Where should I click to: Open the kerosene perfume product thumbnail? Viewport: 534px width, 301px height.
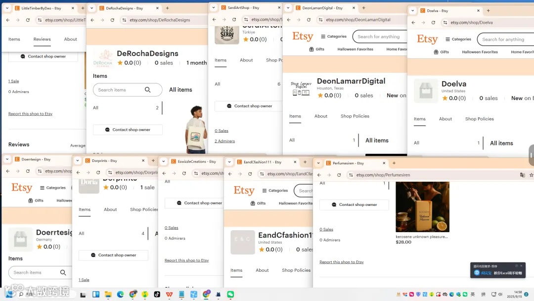click(x=422, y=207)
